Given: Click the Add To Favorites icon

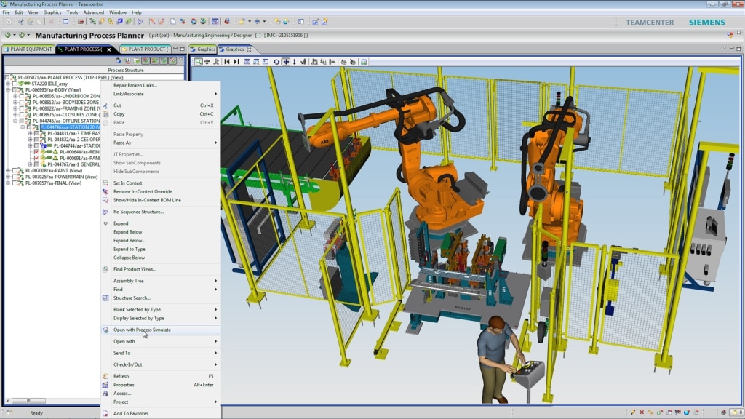Looking at the screenshot, I should 105,413.
